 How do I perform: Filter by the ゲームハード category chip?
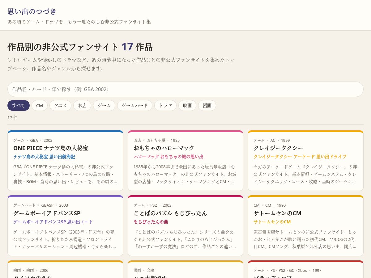click(135, 105)
